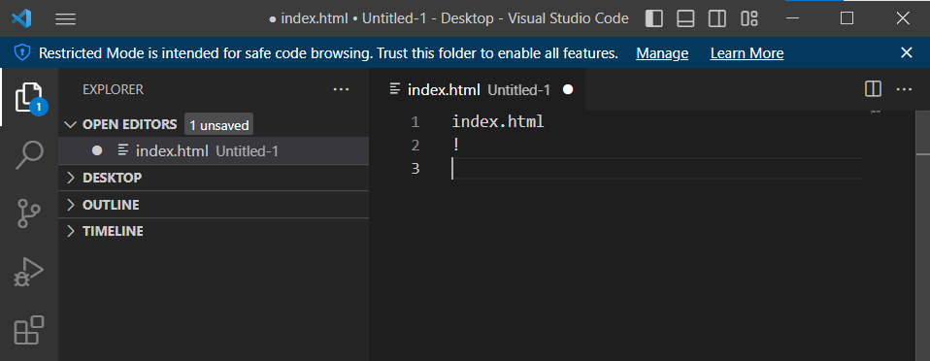930x361 pixels.
Task: Click the file icon in editor tab
Action: (395, 89)
